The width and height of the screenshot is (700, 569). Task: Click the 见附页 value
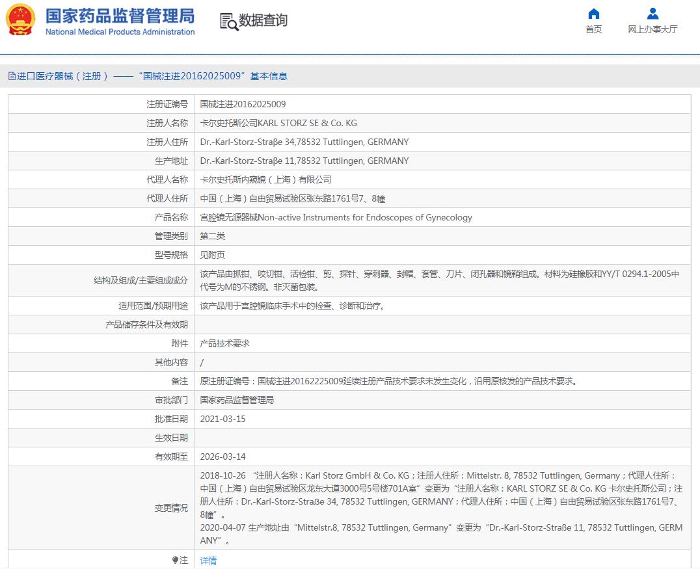click(x=213, y=256)
